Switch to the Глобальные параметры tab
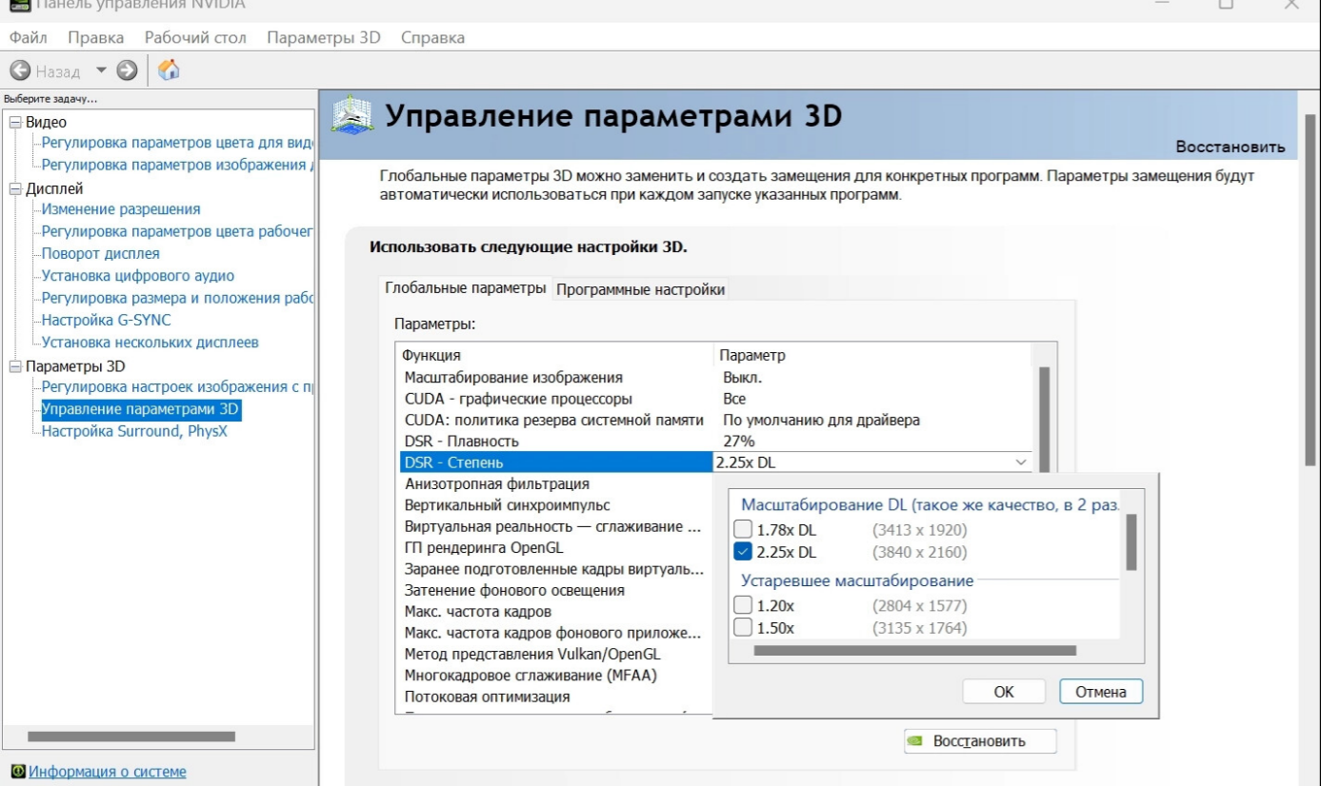Viewport: 1321px width, 786px height. 466,288
